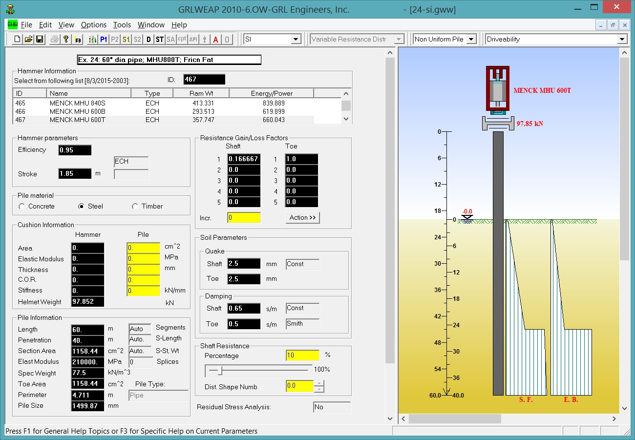Click the bar chart icon in the toolbar
635x440 pixels.
(x=92, y=40)
